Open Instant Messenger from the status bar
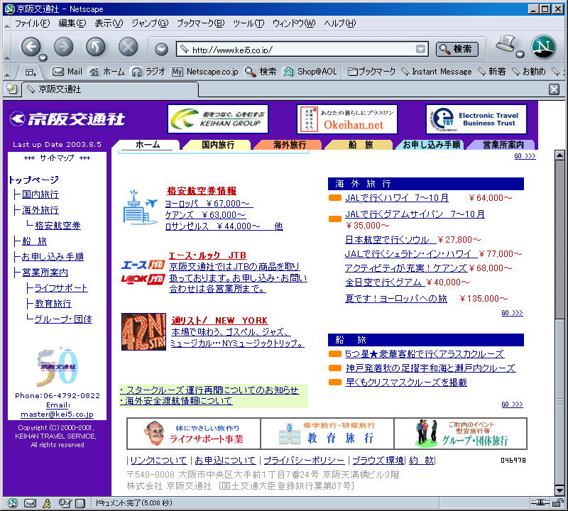The height and width of the screenshot is (511, 568). click(47, 503)
